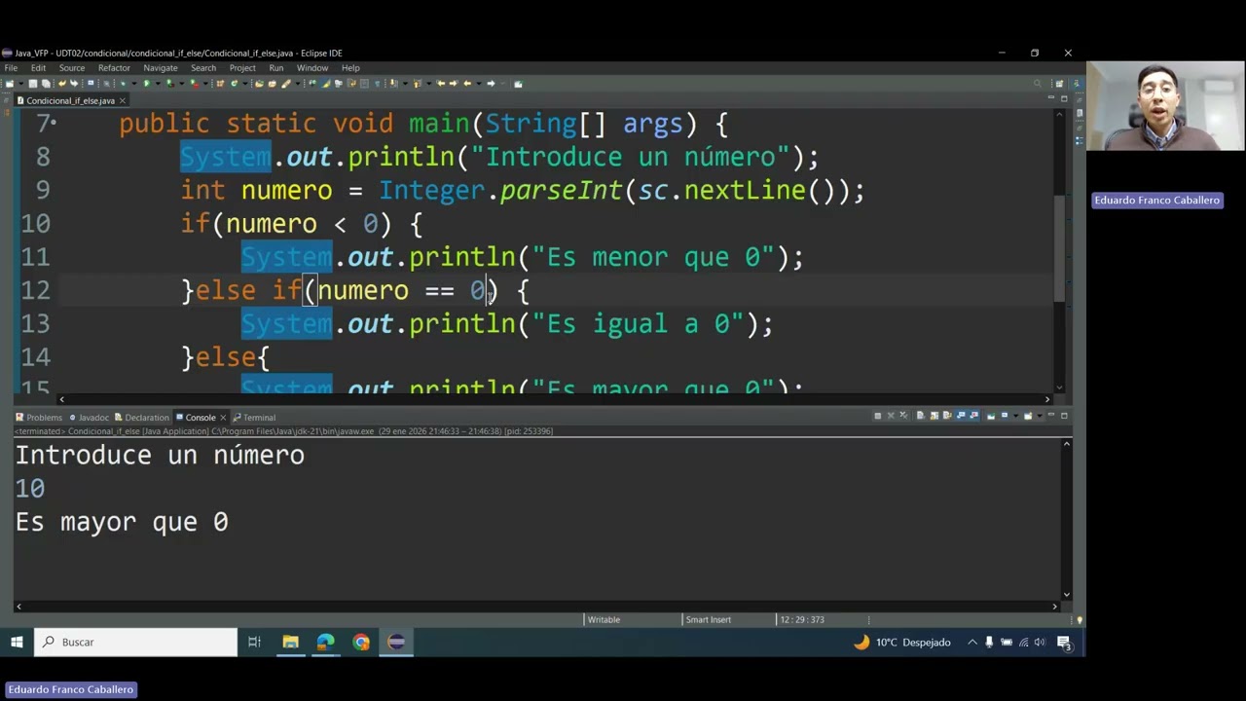The width and height of the screenshot is (1246, 701).
Task: Toggle Scroll Lock in Console toolbar
Action: click(934, 416)
